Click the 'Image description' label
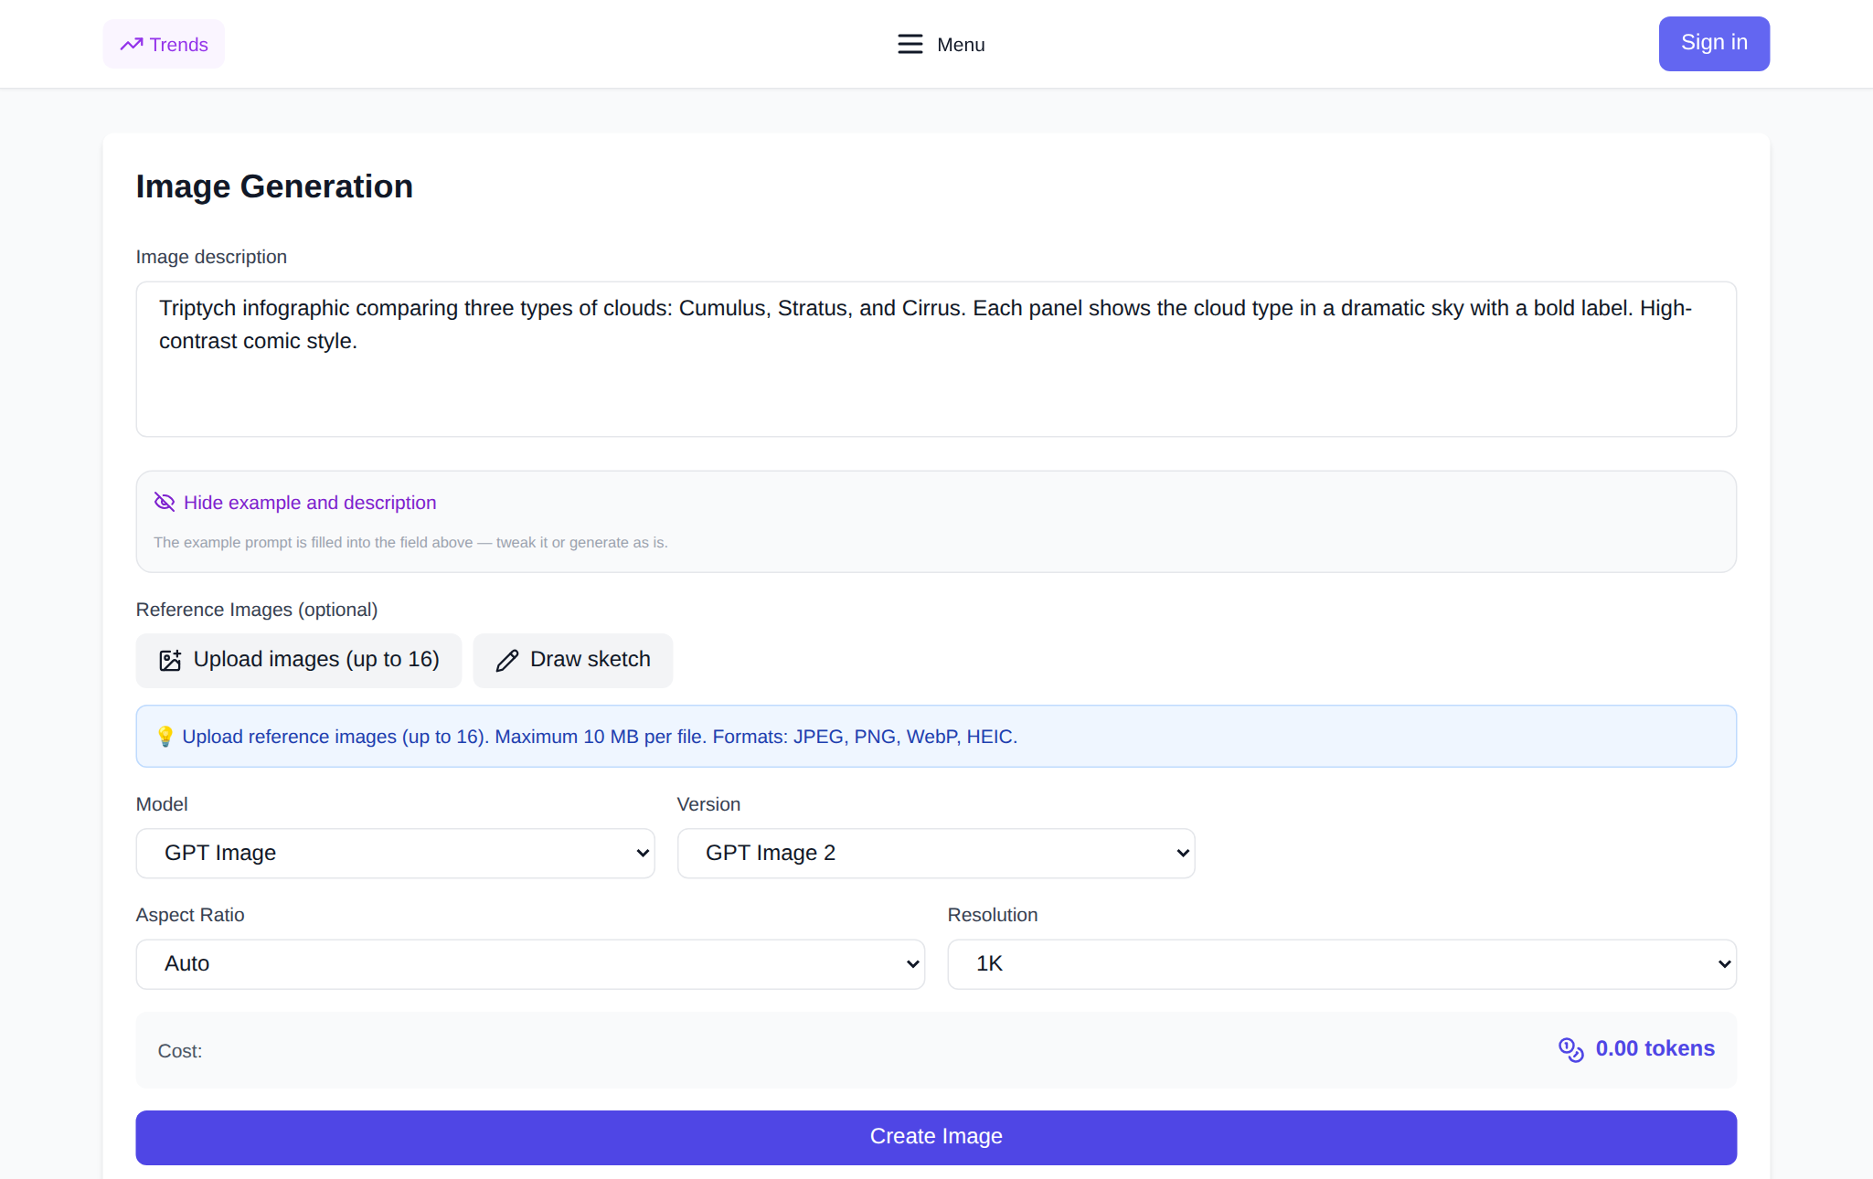This screenshot has width=1873, height=1179. coord(211,257)
